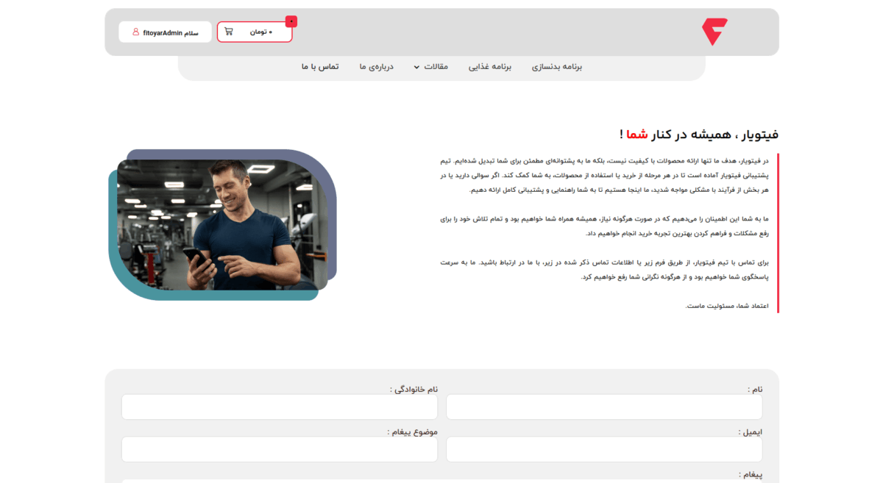The height and width of the screenshot is (483, 883).
Task: Click the gym man with phone image
Action: point(223,225)
